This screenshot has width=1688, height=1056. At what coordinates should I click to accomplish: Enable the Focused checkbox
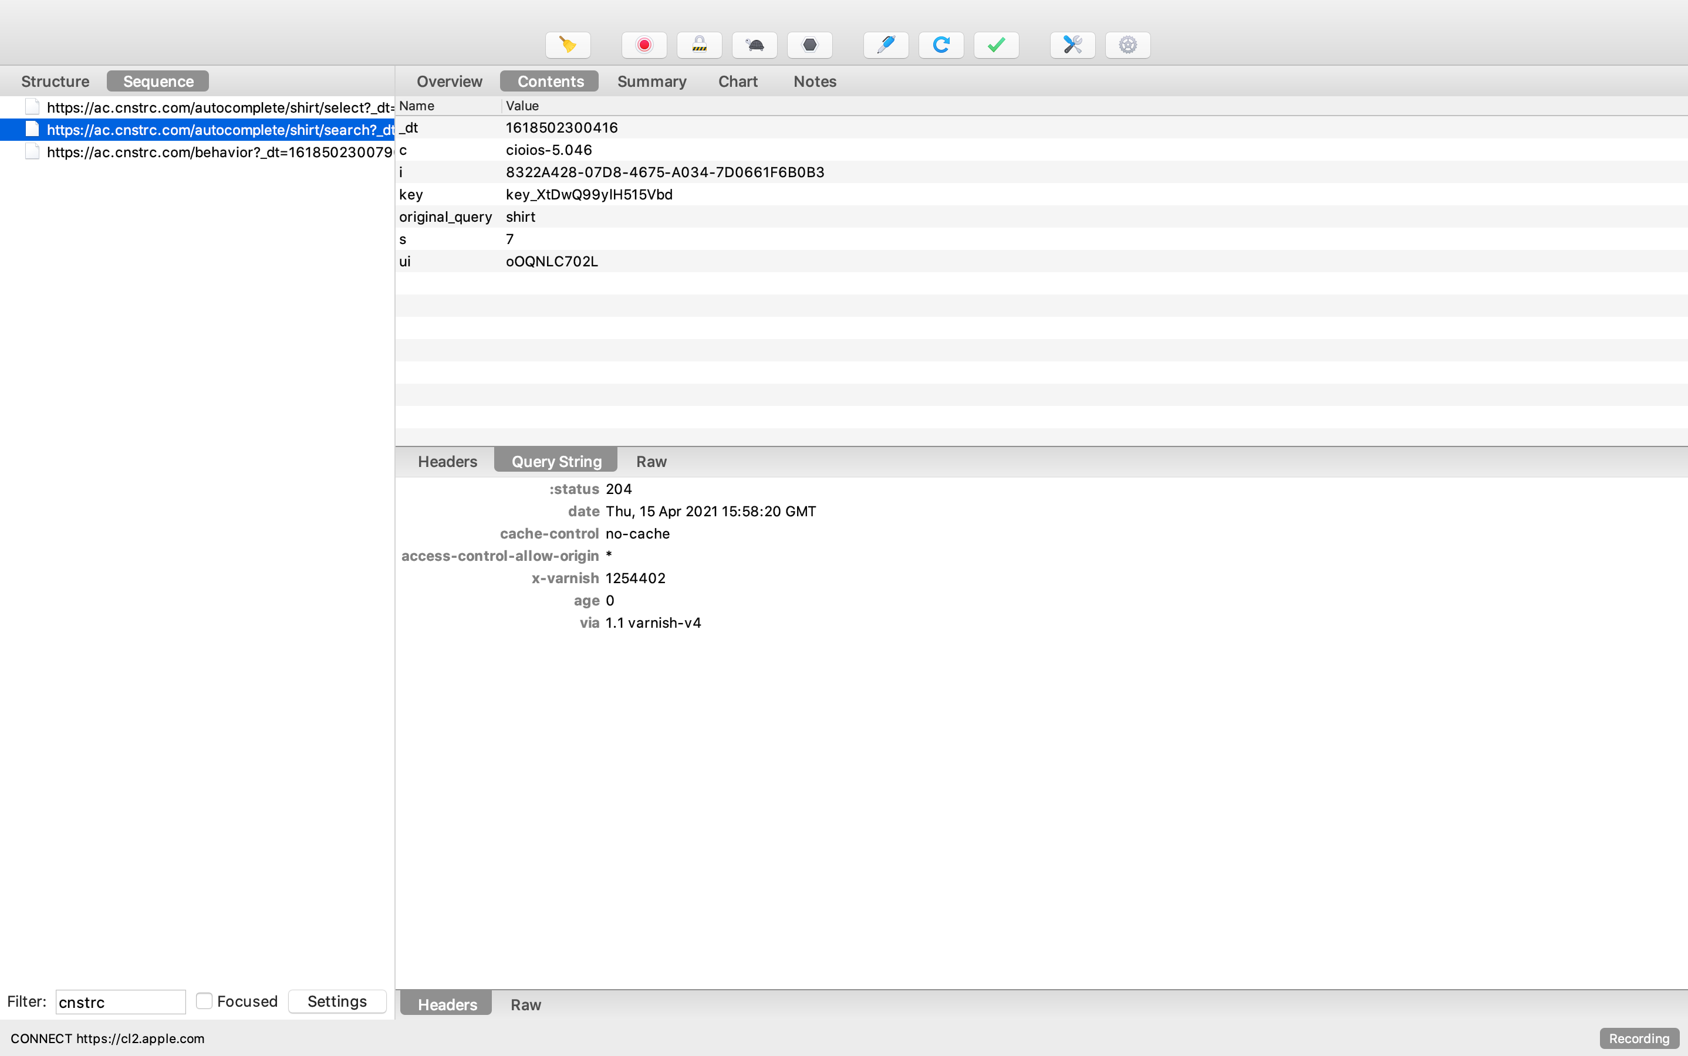coord(204,1001)
